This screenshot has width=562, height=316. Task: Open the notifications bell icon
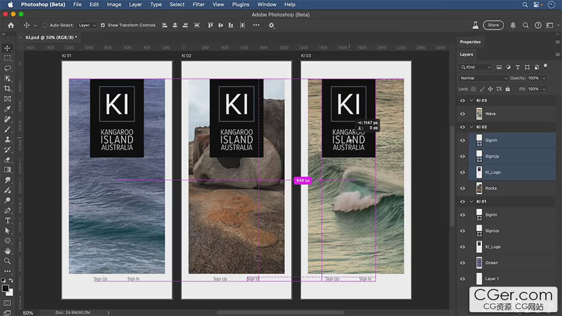click(x=513, y=25)
